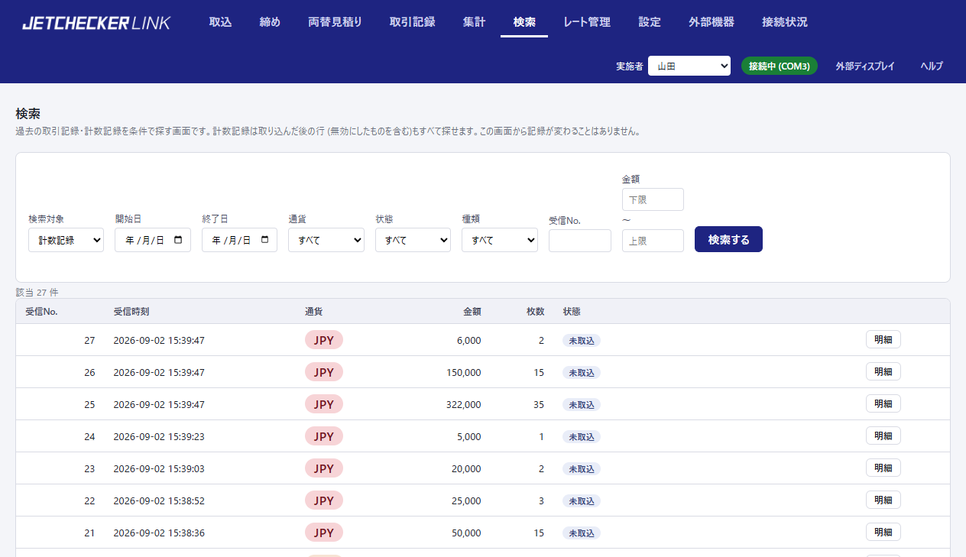Focus the 金額 上限 input field
The width and height of the screenshot is (966, 557).
pyautogui.click(x=653, y=241)
